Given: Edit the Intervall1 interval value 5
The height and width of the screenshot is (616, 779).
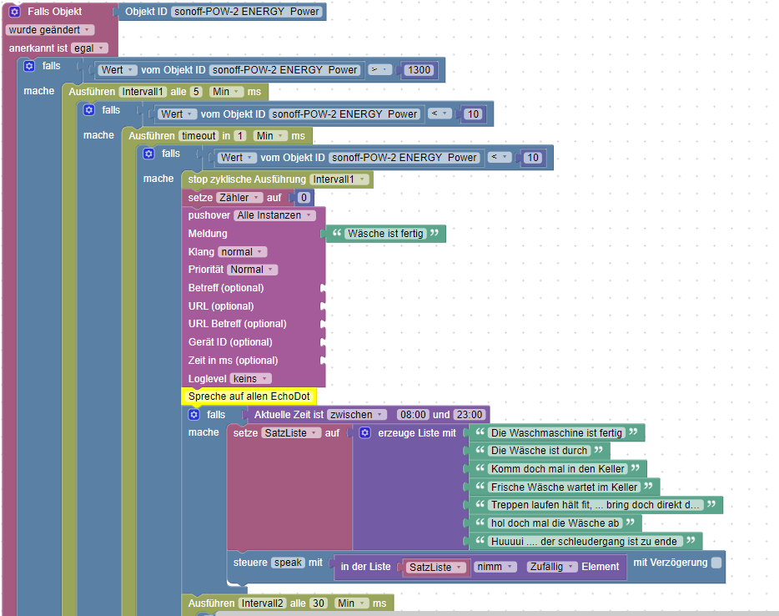Looking at the screenshot, I should tap(196, 92).
